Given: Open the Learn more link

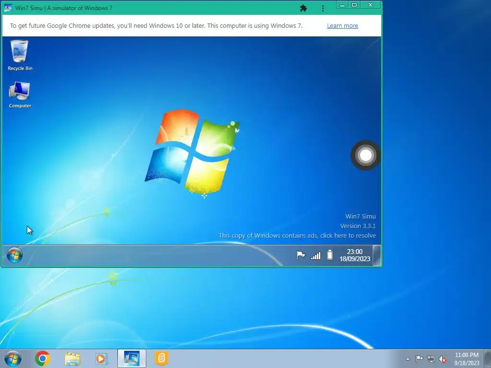Looking at the screenshot, I should point(342,26).
